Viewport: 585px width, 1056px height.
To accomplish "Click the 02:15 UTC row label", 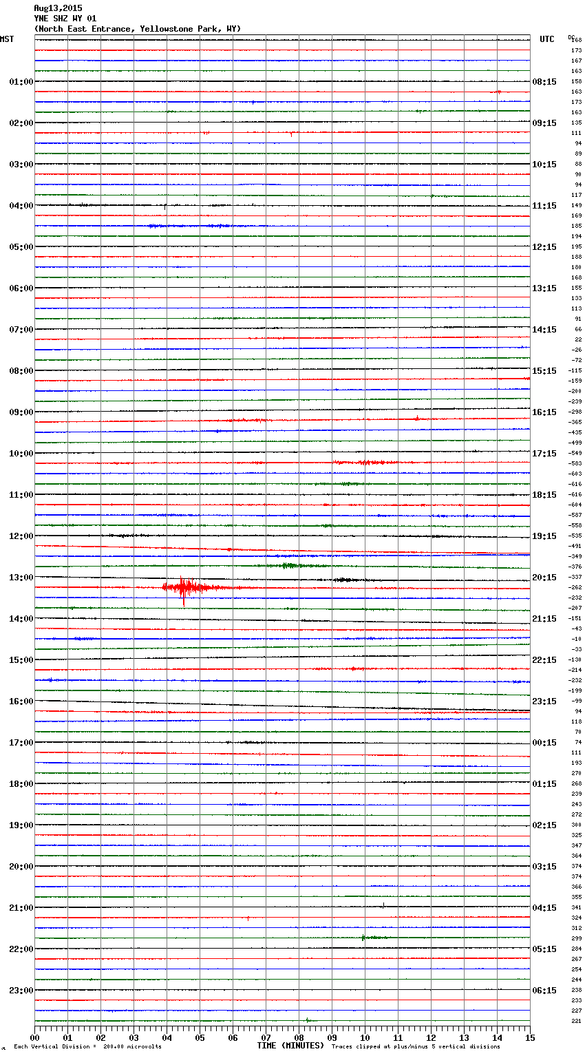I will pos(544,825).
